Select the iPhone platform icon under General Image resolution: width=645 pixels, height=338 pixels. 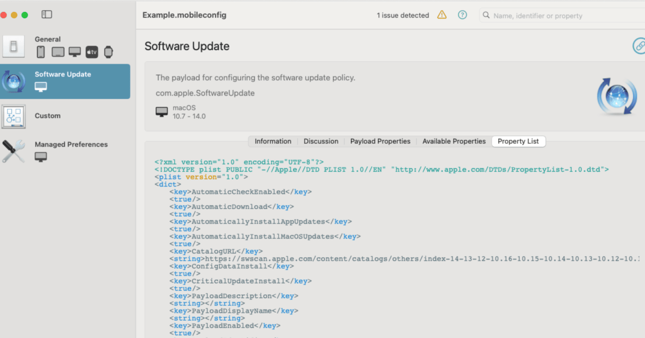(41, 52)
